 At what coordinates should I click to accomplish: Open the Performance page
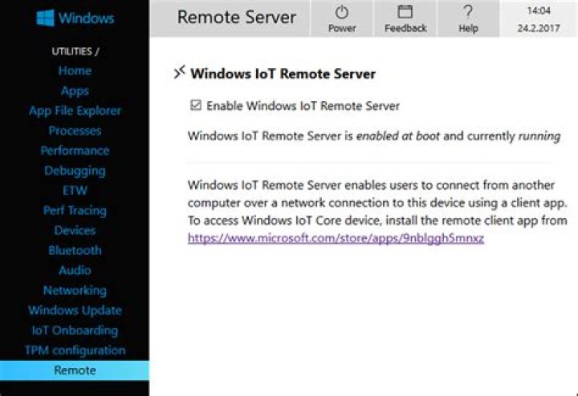tap(75, 151)
